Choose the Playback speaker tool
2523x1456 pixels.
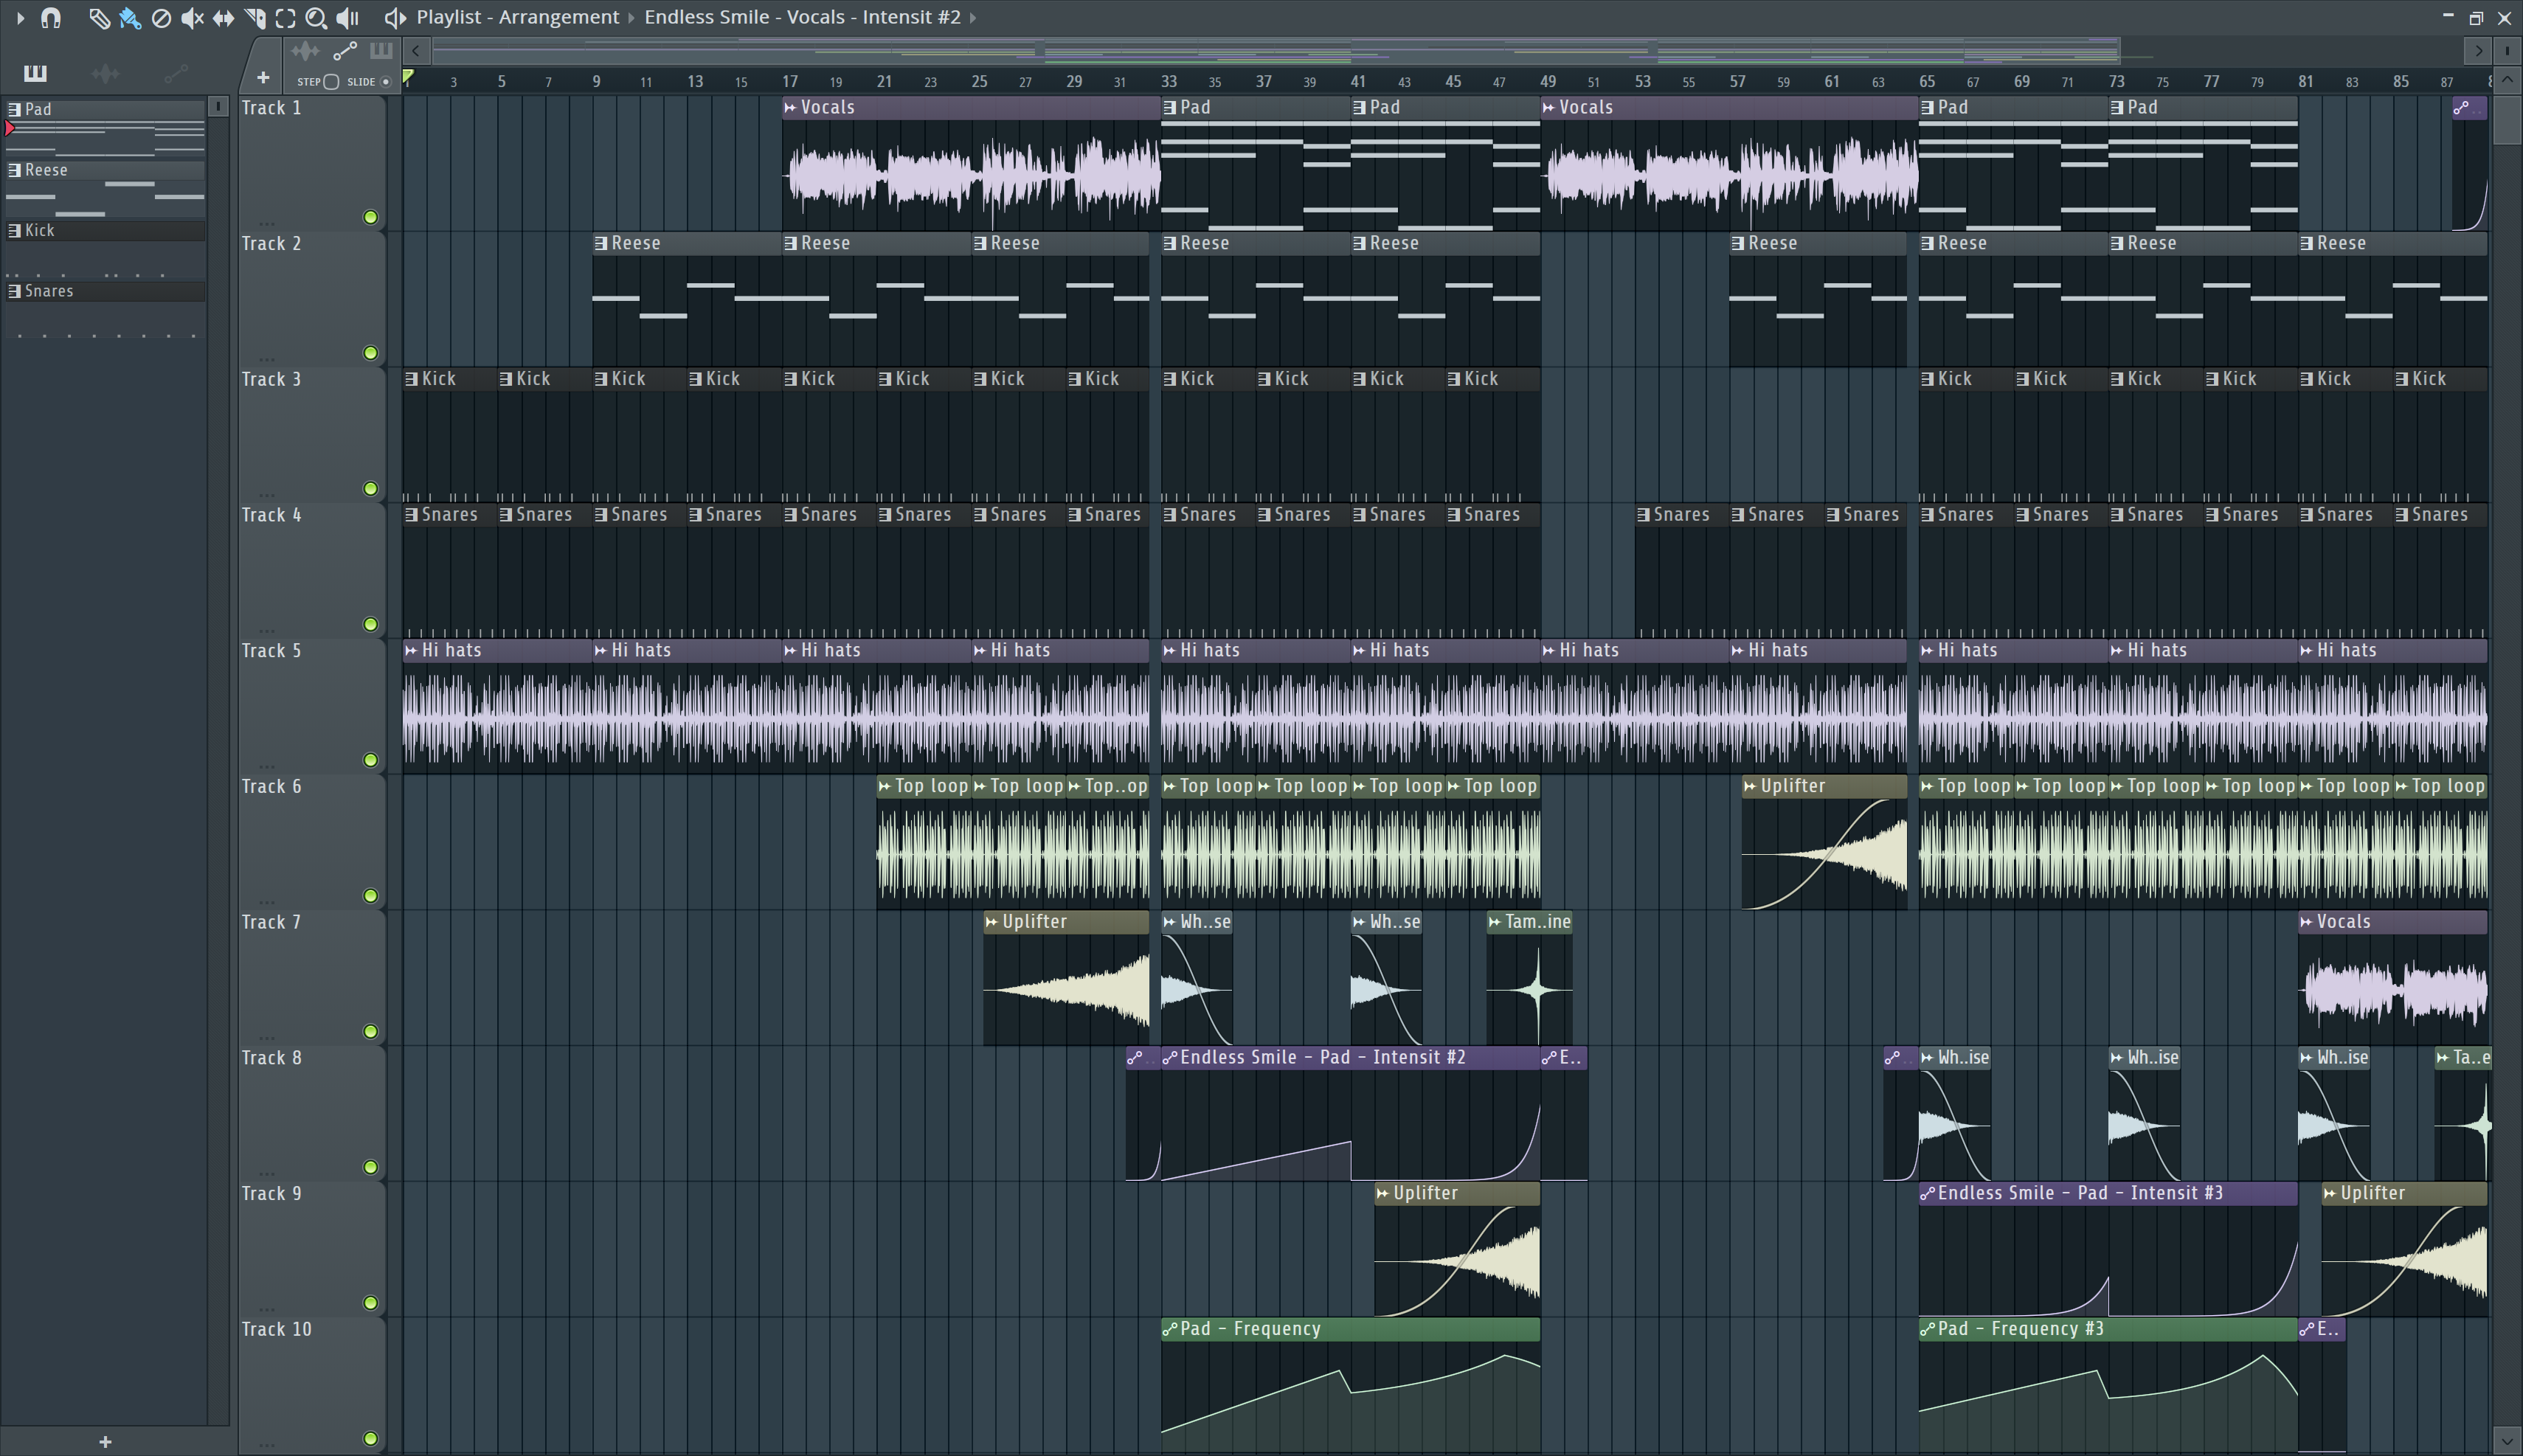347,18
